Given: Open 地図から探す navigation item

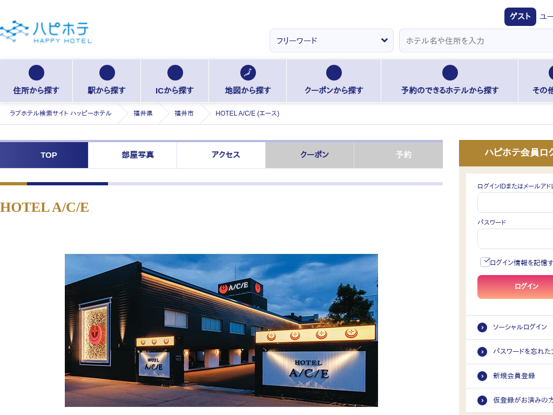Looking at the screenshot, I should [x=248, y=81].
